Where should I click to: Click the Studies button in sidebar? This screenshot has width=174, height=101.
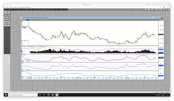click(x=7, y=24)
